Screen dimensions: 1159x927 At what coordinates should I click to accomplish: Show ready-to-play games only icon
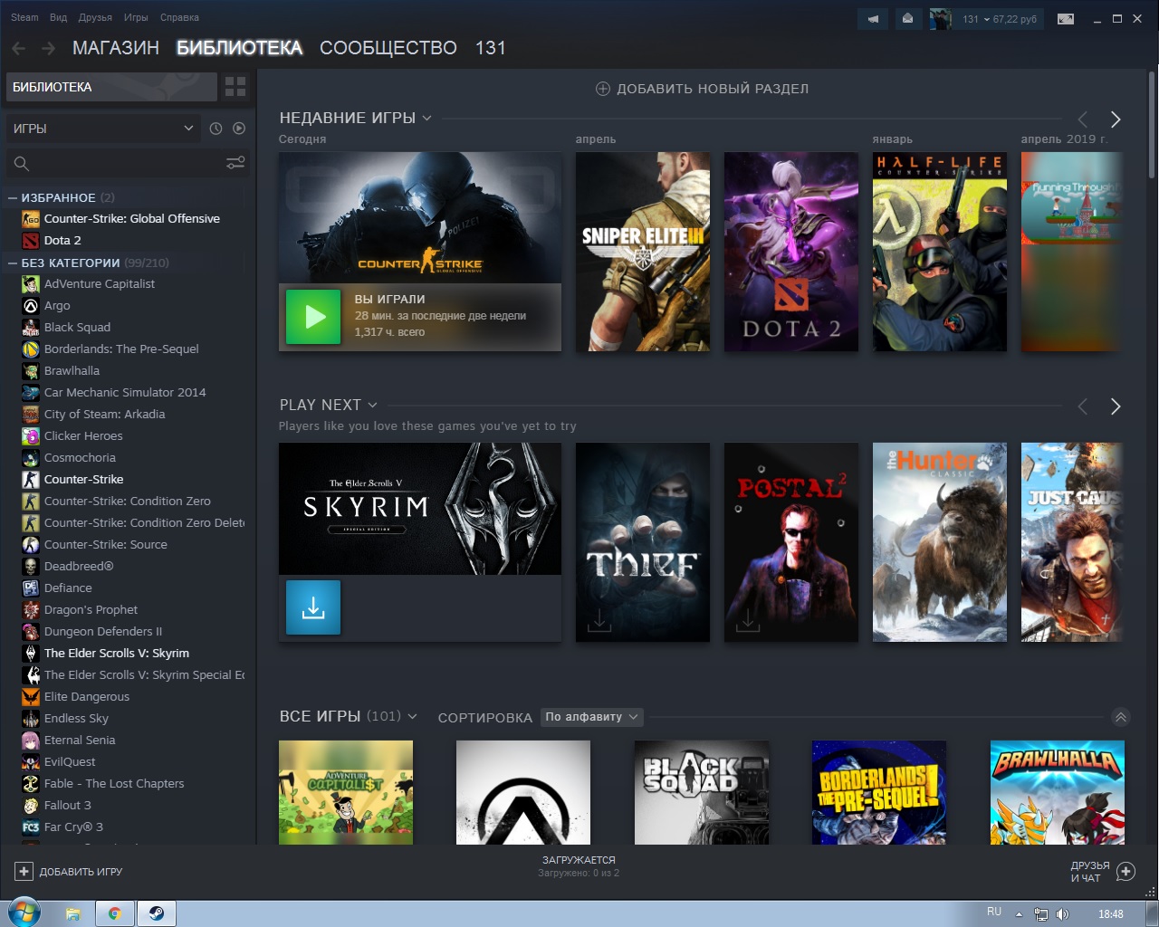(x=239, y=129)
